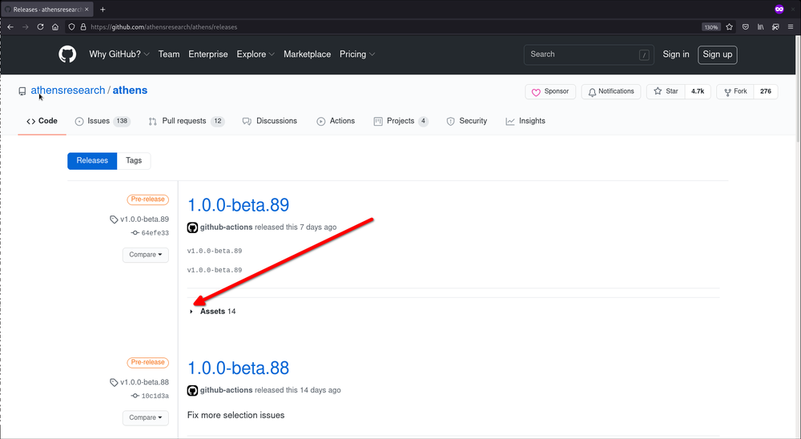
Task: Open commit 10c1d3a link
Action: click(x=155, y=396)
